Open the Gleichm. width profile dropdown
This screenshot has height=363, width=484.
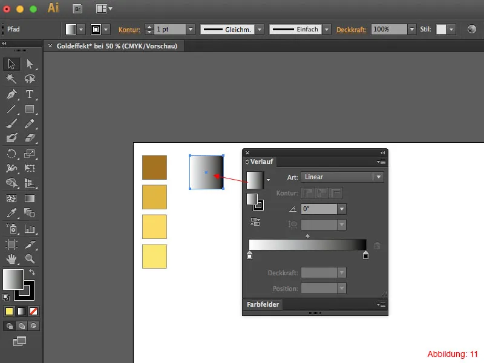tap(260, 30)
